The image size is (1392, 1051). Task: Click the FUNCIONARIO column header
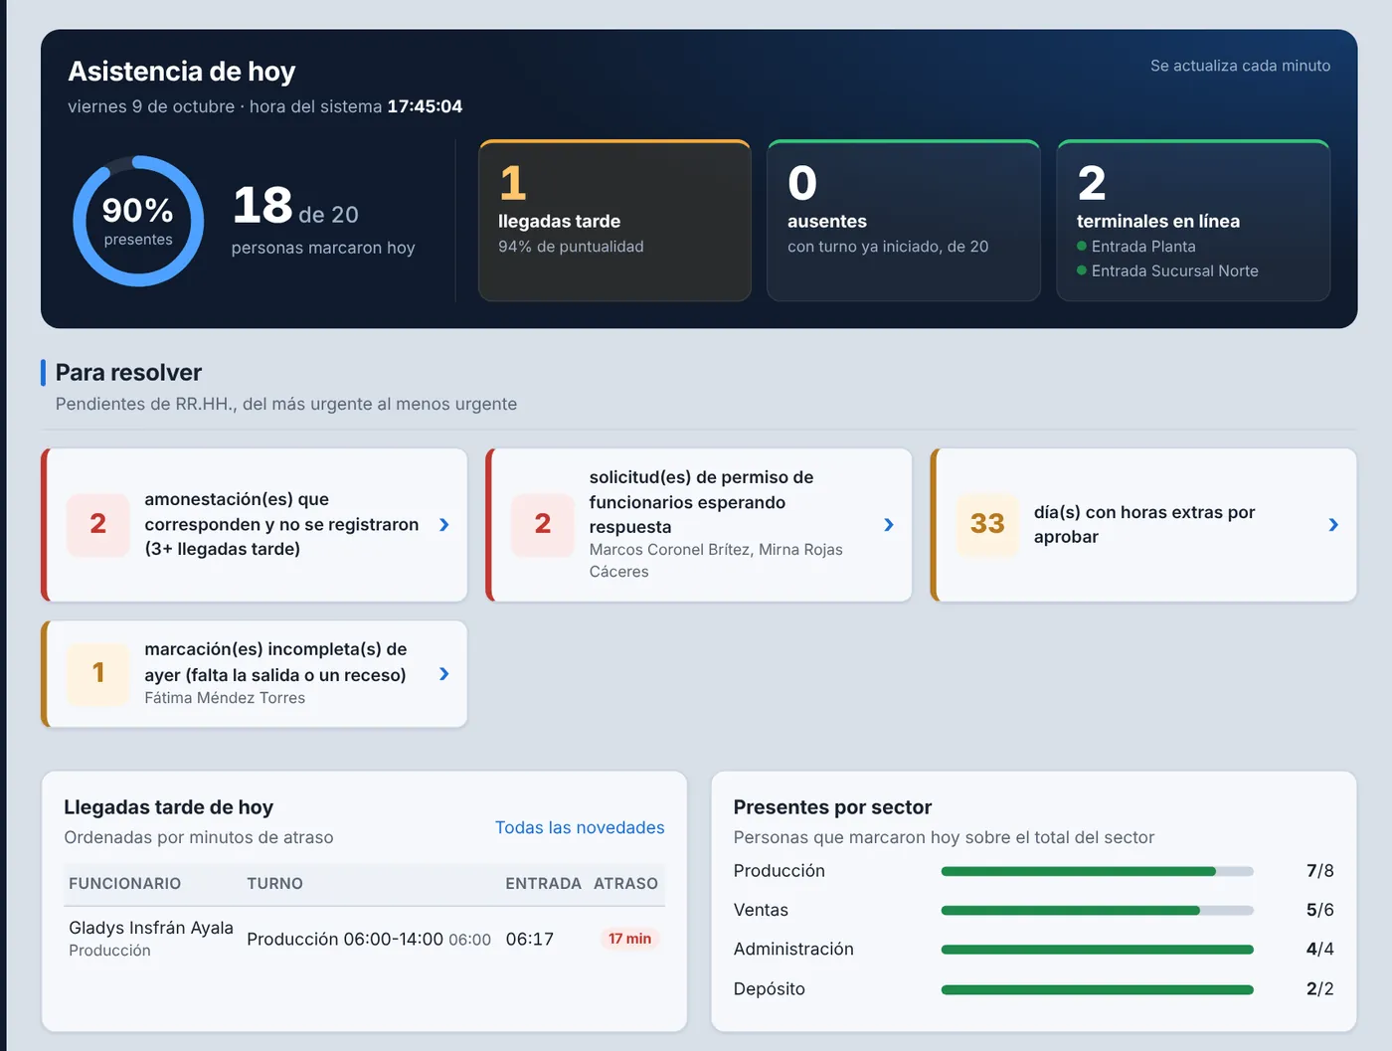point(124,884)
